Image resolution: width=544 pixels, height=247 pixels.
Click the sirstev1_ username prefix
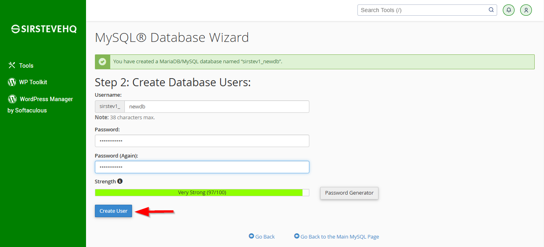coord(110,106)
